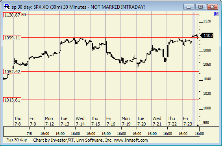Viewport: 222px width, 146px height.
Task: Click the Thu 7-22 date label
Action: 172,121
